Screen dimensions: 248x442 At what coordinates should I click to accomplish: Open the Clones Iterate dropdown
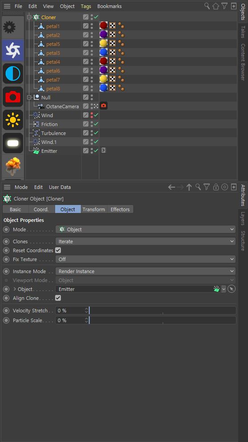click(x=145, y=241)
